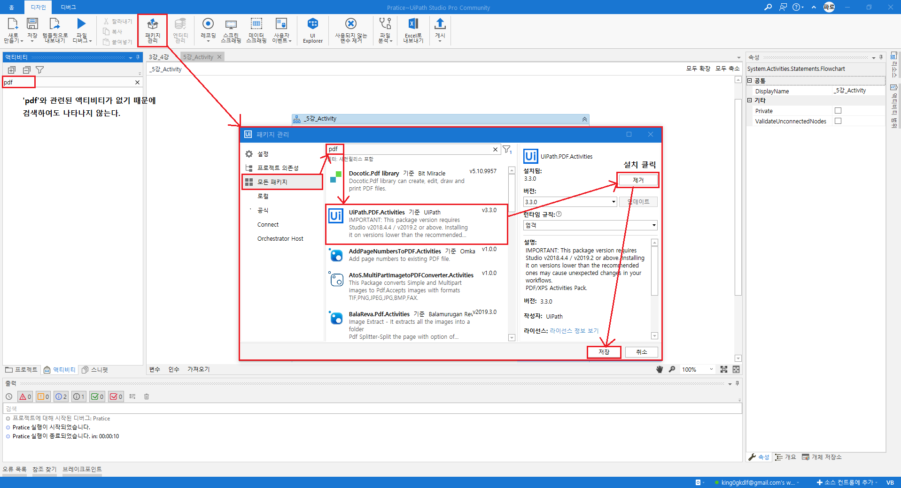
Task: Click 모두 축소 in the designer header
Action: point(727,69)
